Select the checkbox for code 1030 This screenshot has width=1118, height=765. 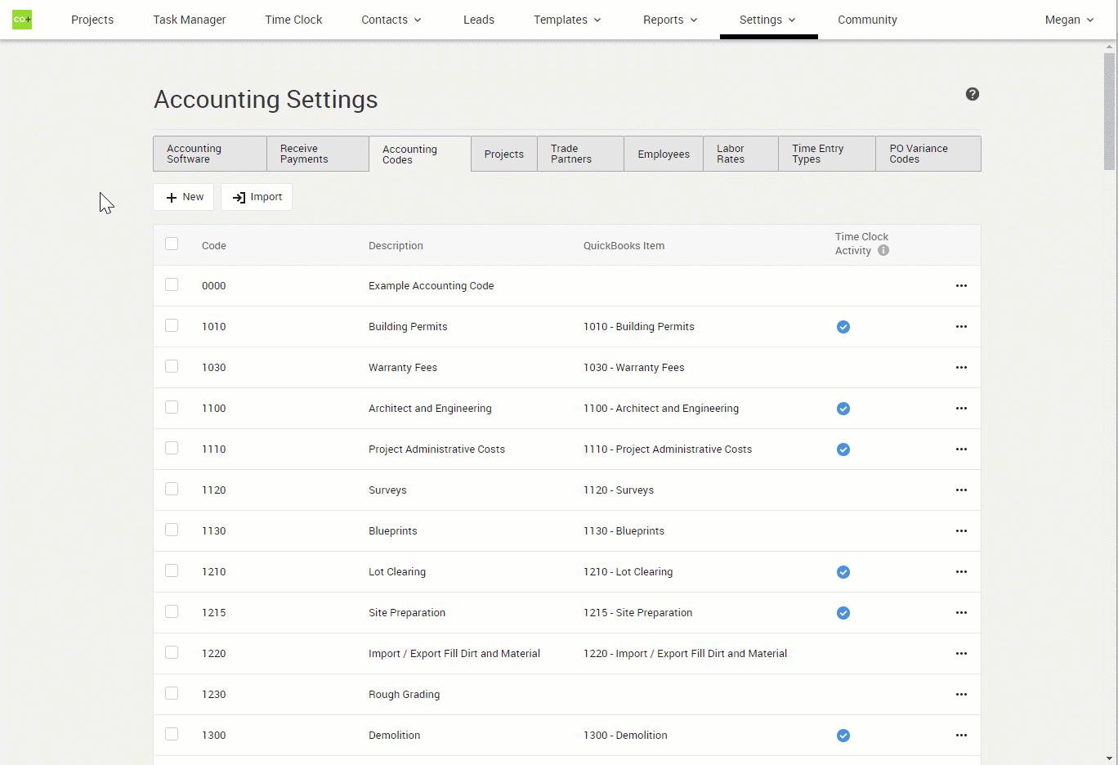click(172, 366)
